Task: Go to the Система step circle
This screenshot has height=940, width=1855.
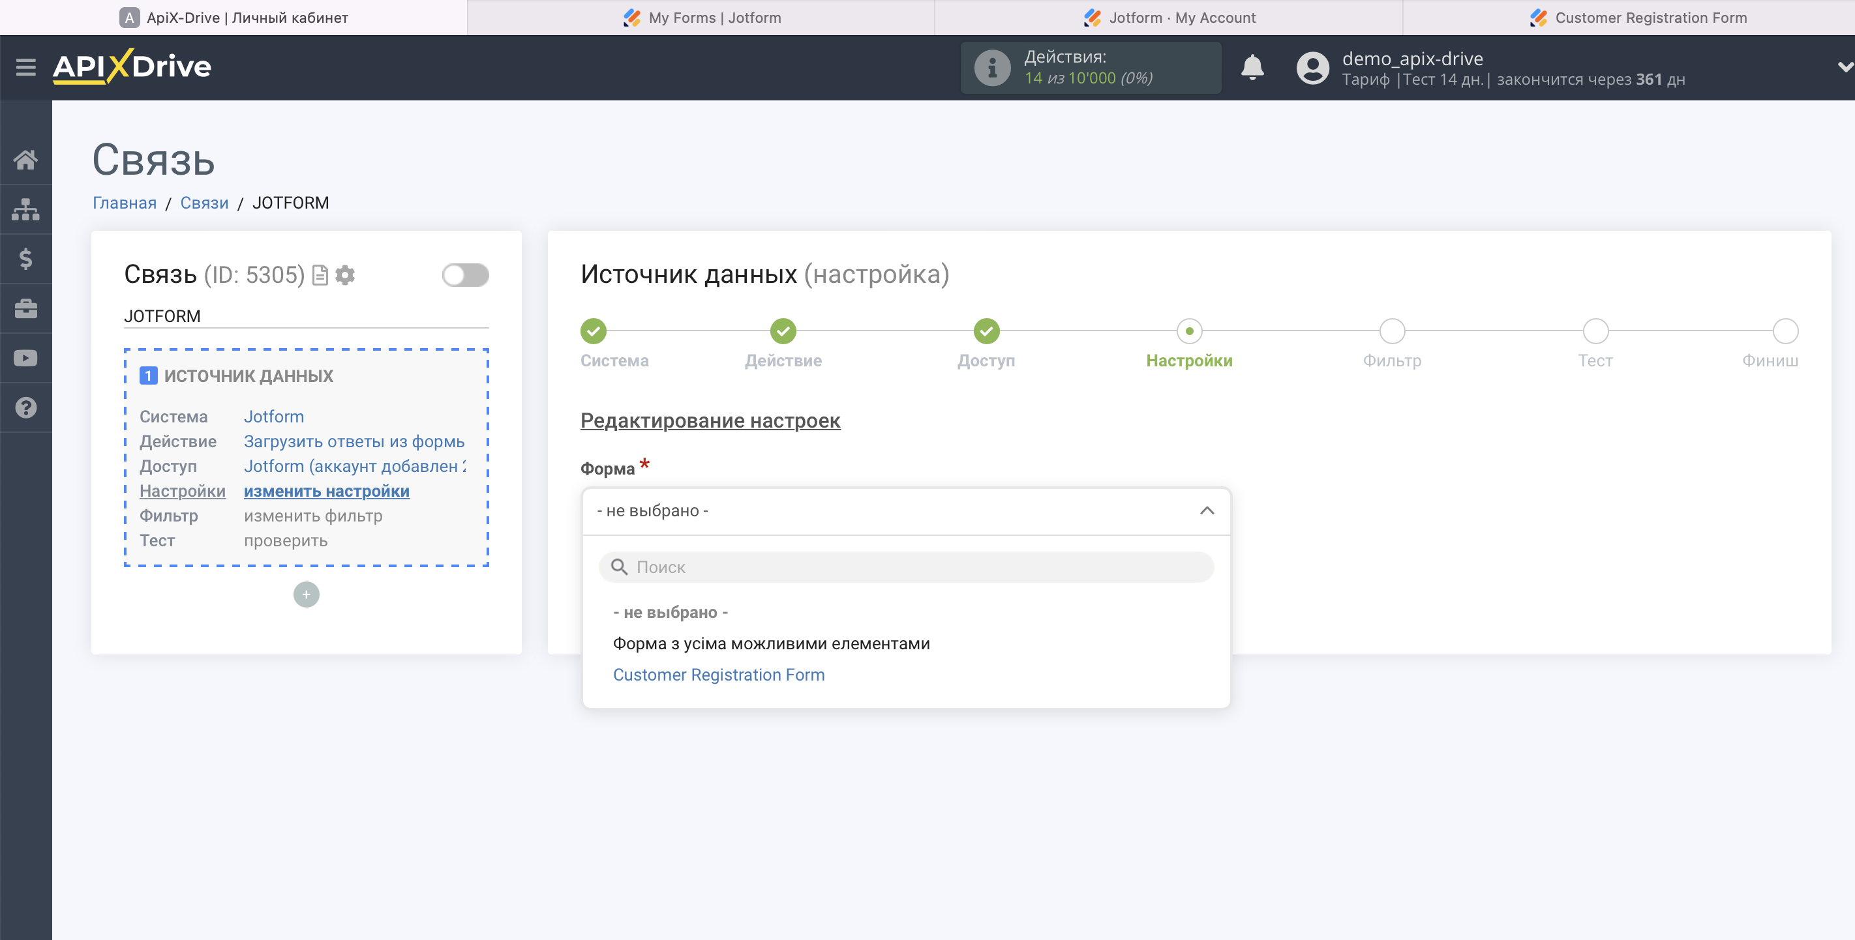Action: coord(594,331)
